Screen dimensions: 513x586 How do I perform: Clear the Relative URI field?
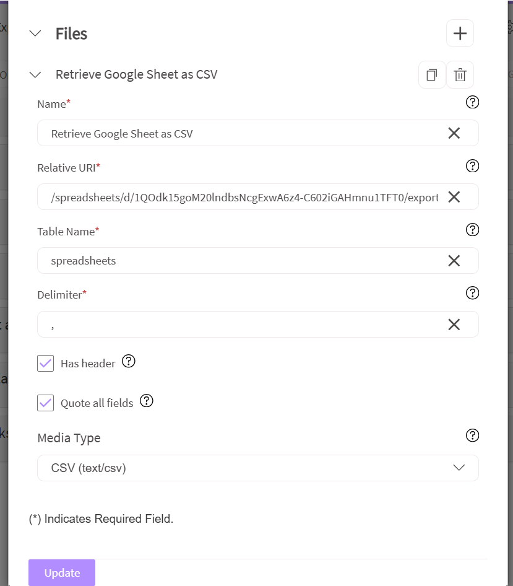454,197
